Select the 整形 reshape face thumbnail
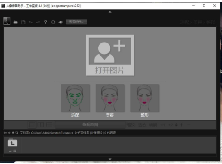 144,98
